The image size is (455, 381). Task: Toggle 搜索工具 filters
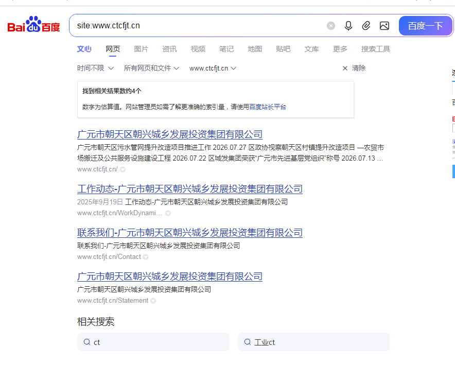[x=376, y=49]
